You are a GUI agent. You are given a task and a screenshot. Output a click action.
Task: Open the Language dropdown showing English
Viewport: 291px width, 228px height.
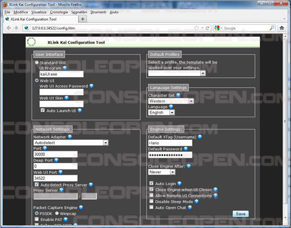point(161,113)
